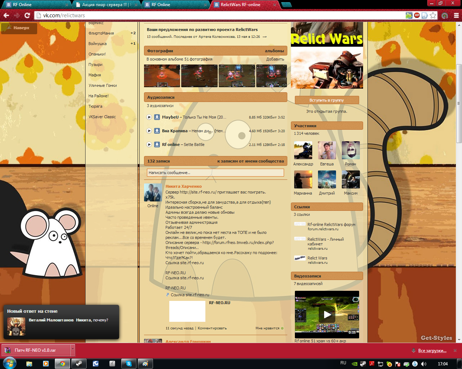This screenshot has height=369, width=462.
Task: Open RelictWars - Личный кабинет link
Action: click(x=326, y=241)
